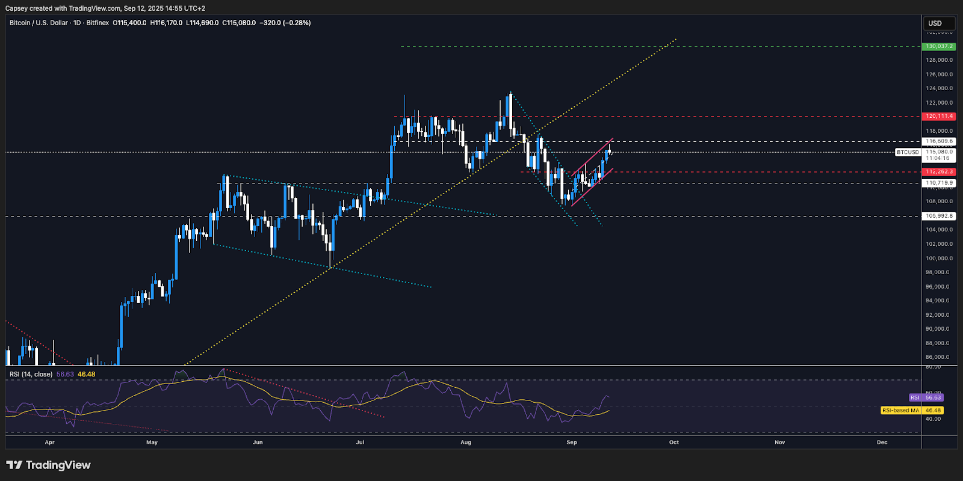Click the TradingView logo icon

coord(14,465)
